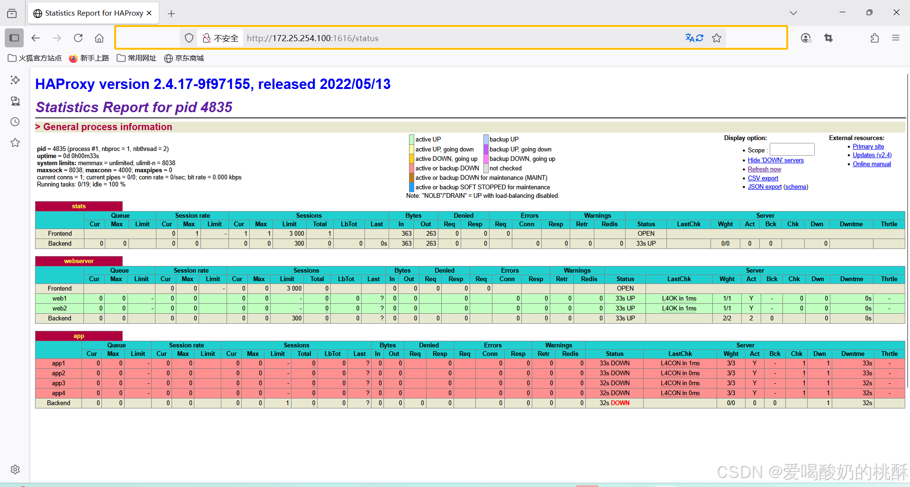Click app2 L4CON in 0ms check

click(680, 373)
